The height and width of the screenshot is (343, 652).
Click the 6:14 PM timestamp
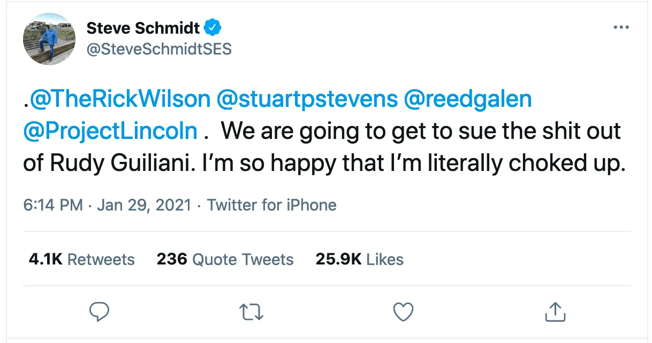pyautogui.click(x=53, y=205)
